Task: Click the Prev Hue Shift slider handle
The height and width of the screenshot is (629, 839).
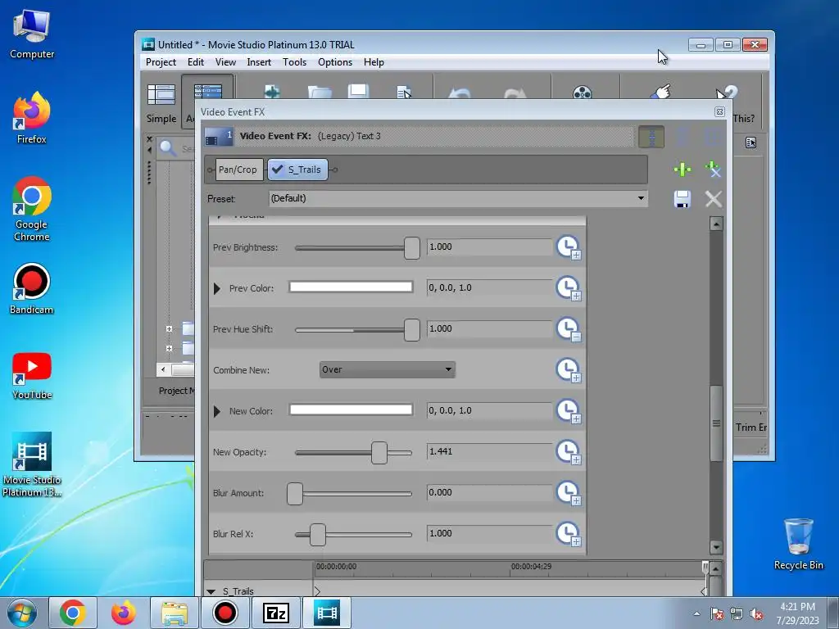Action: tap(412, 330)
